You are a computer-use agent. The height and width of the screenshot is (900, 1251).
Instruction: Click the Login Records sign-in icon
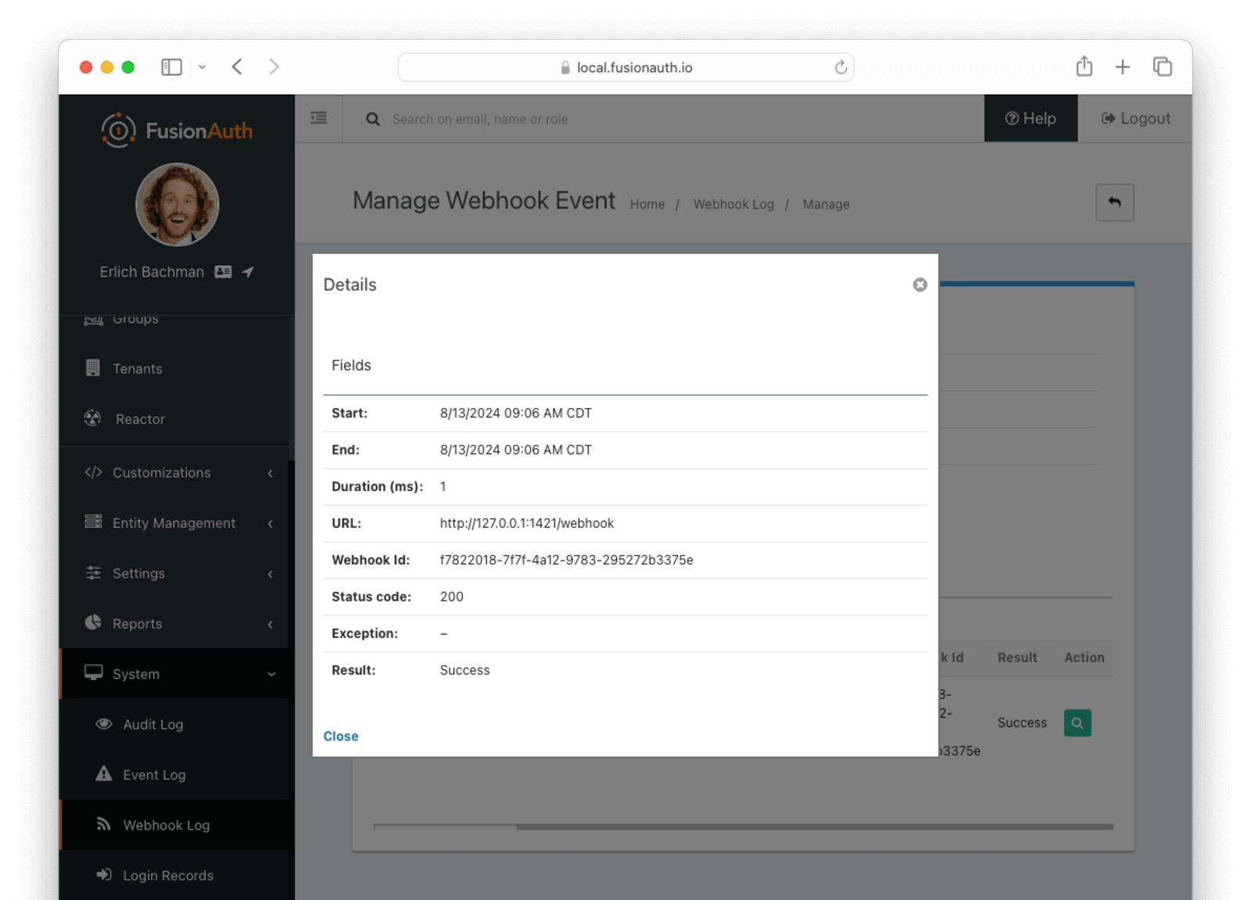[104, 874]
